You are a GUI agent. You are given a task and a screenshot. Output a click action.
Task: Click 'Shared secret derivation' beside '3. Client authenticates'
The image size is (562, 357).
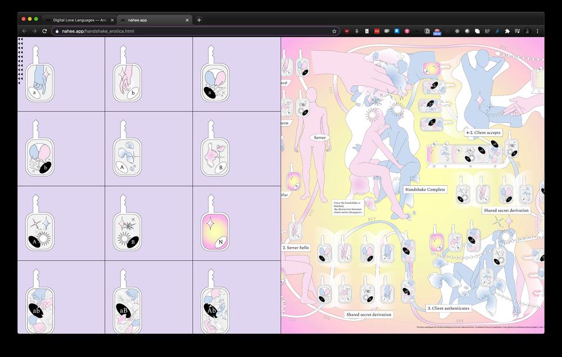[x=369, y=314]
